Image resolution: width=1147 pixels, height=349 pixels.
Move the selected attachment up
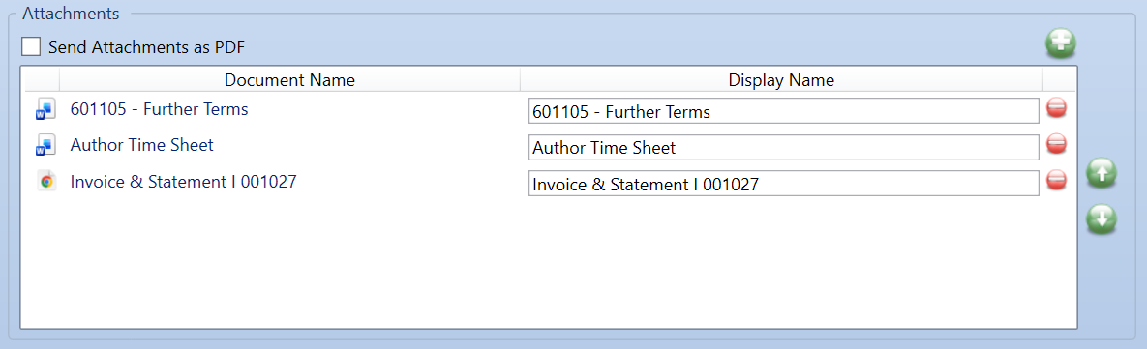pos(1101,173)
